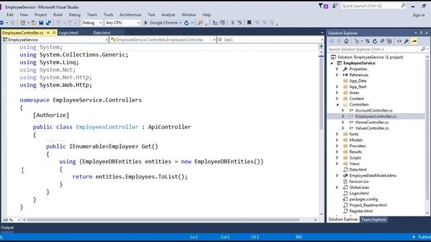Image resolution: width=431 pixels, height=242 pixels.
Task: Select the packages.config file
Action: tap(364, 199)
